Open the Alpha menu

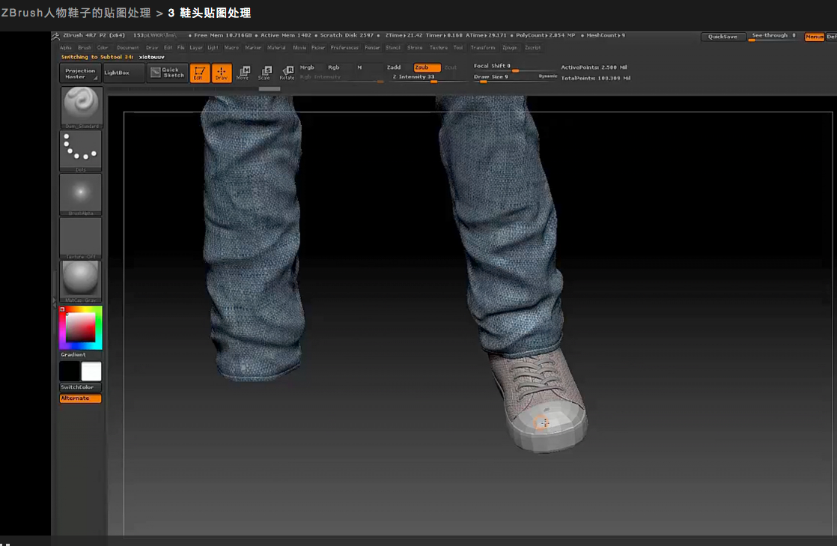(x=66, y=47)
